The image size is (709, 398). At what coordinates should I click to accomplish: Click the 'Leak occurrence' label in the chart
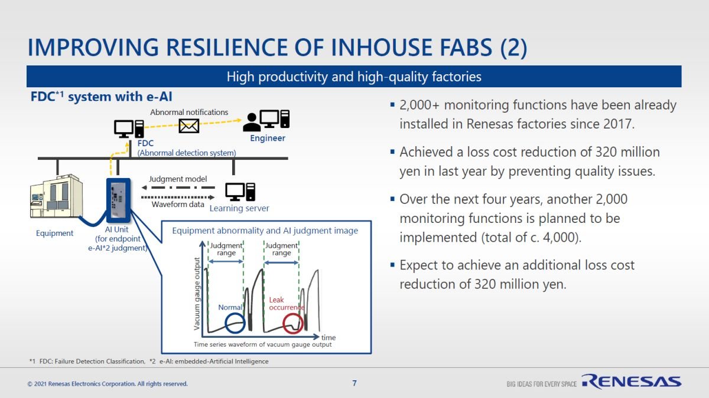coord(287,304)
